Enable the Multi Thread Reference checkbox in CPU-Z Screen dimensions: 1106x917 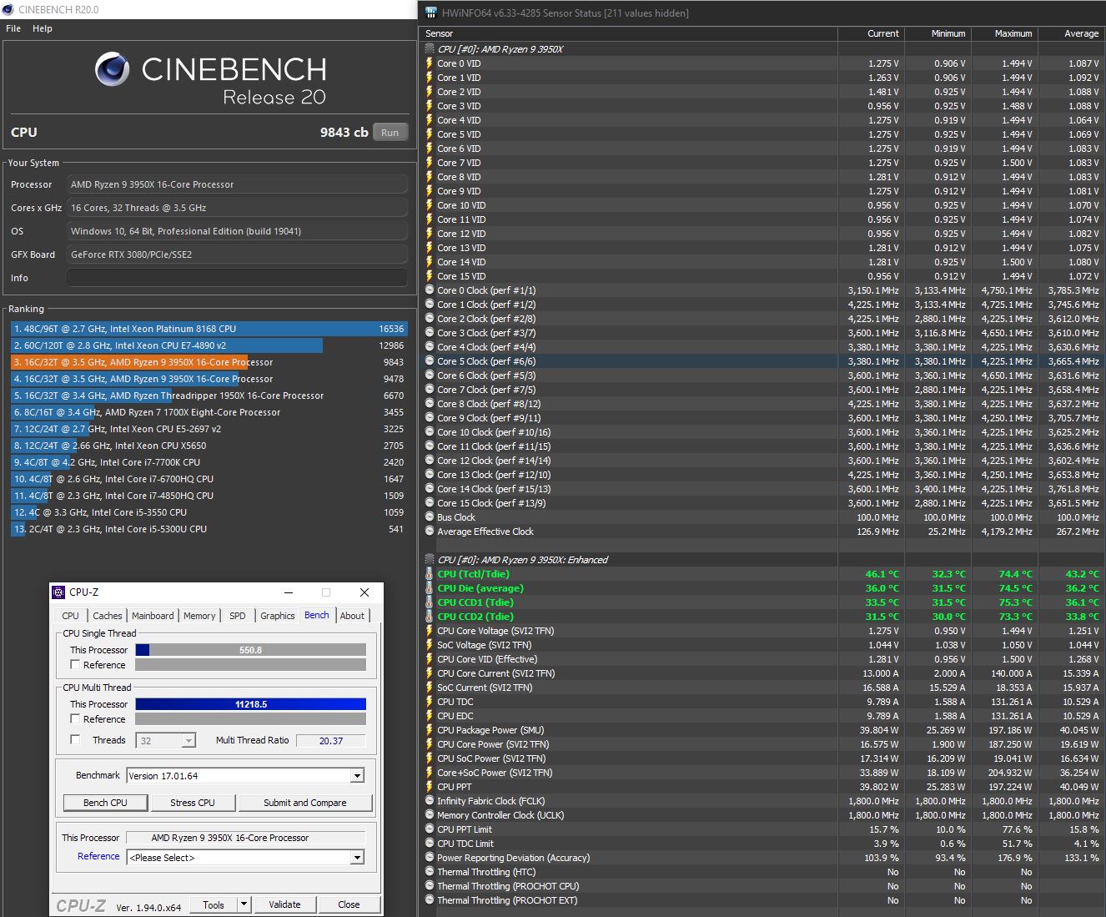click(x=75, y=719)
